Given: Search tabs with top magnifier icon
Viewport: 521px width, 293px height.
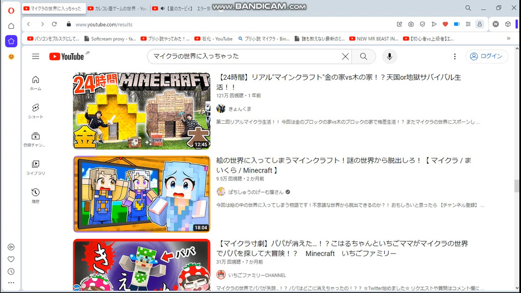Looking at the screenshot, I should click(x=468, y=8).
